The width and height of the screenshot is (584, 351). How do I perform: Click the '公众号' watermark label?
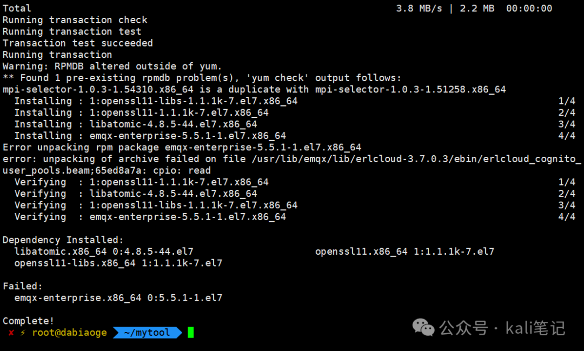463,328
